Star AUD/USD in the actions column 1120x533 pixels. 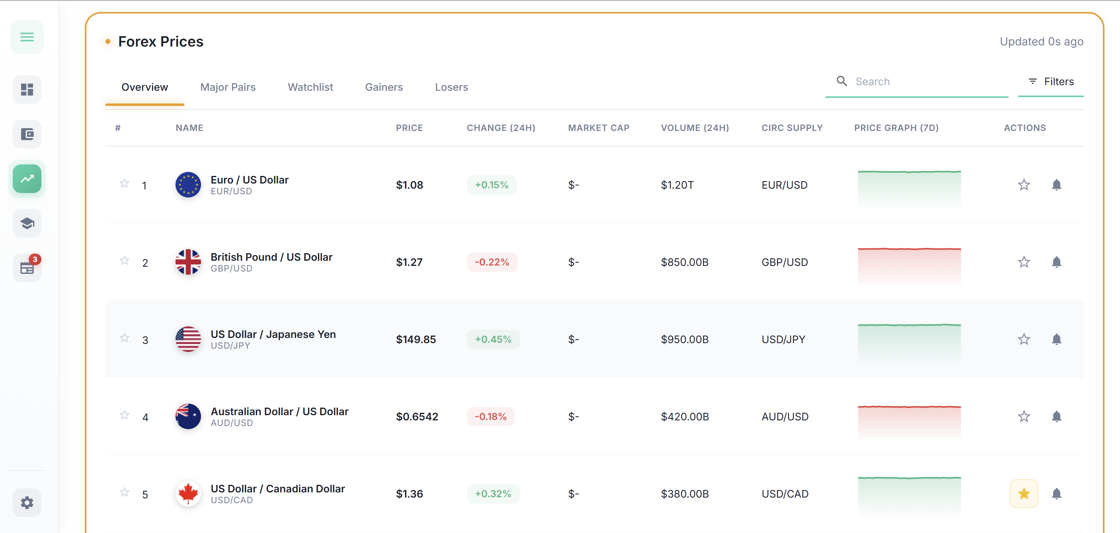pos(1023,416)
